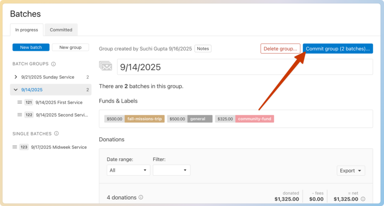The image size is (384, 206).
Task: Click the drag handle for batch 122
Action: (x=20, y=115)
